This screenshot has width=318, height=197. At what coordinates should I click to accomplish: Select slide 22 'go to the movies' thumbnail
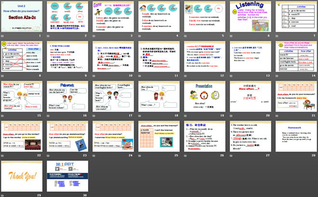click(22, 136)
